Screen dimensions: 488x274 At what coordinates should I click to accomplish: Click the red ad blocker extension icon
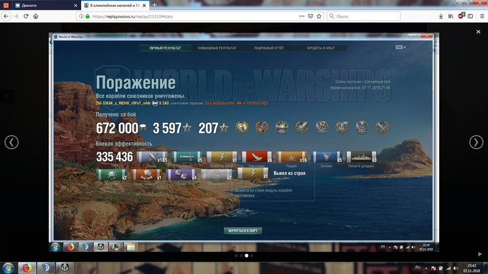[461, 16]
